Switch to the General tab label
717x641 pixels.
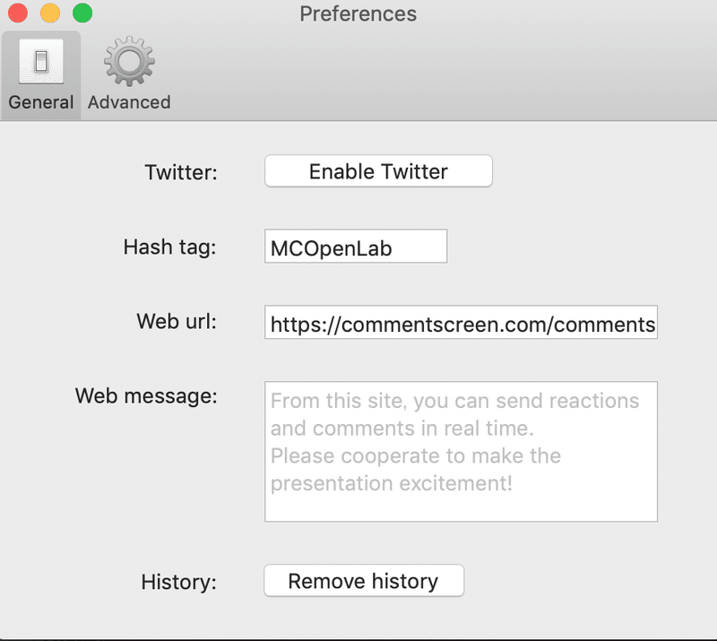click(x=41, y=102)
